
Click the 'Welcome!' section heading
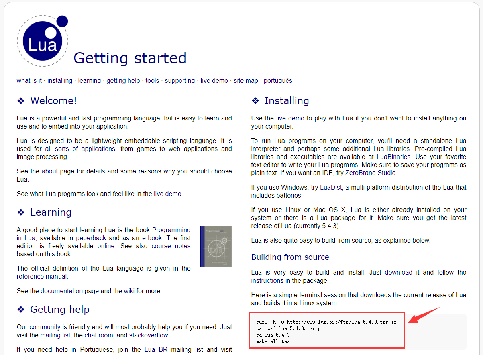[53, 100]
